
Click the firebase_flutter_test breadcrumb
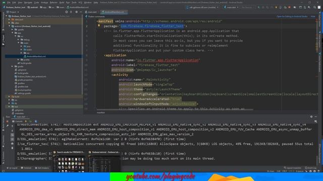click(14, 7)
